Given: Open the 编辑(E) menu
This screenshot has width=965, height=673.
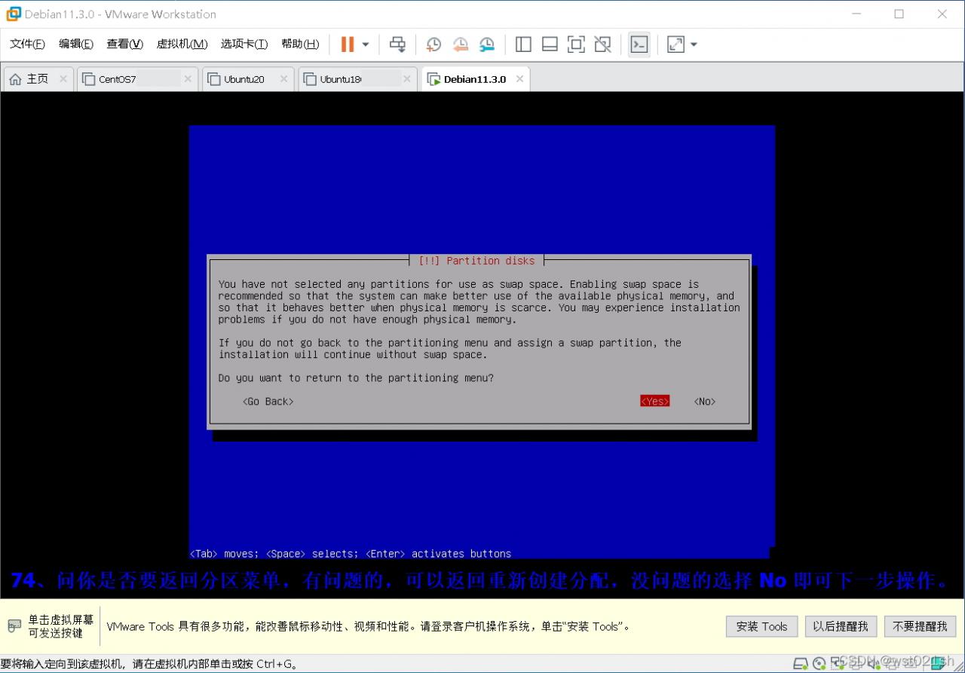Looking at the screenshot, I should [x=76, y=44].
